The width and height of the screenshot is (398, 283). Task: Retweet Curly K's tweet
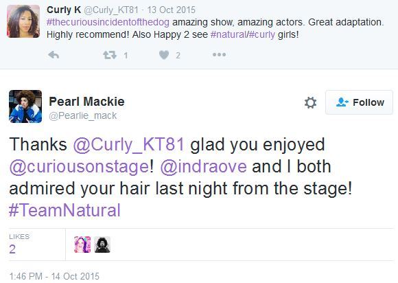(110, 55)
